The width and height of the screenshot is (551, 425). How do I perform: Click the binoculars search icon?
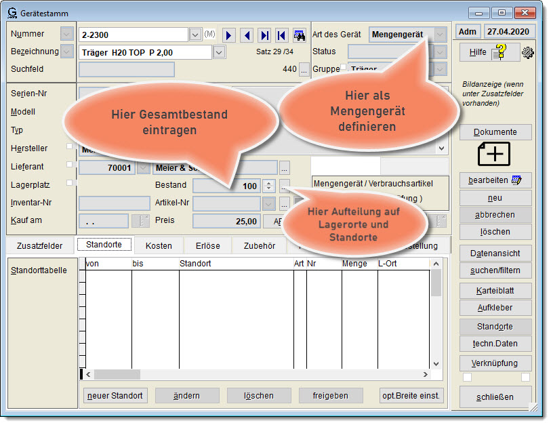[299, 35]
